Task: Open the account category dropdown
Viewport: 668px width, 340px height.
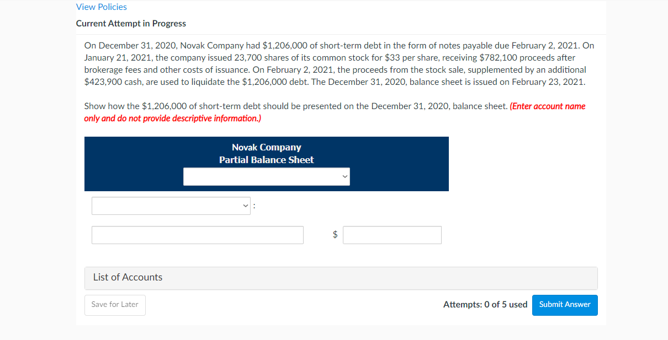Action: (171, 206)
